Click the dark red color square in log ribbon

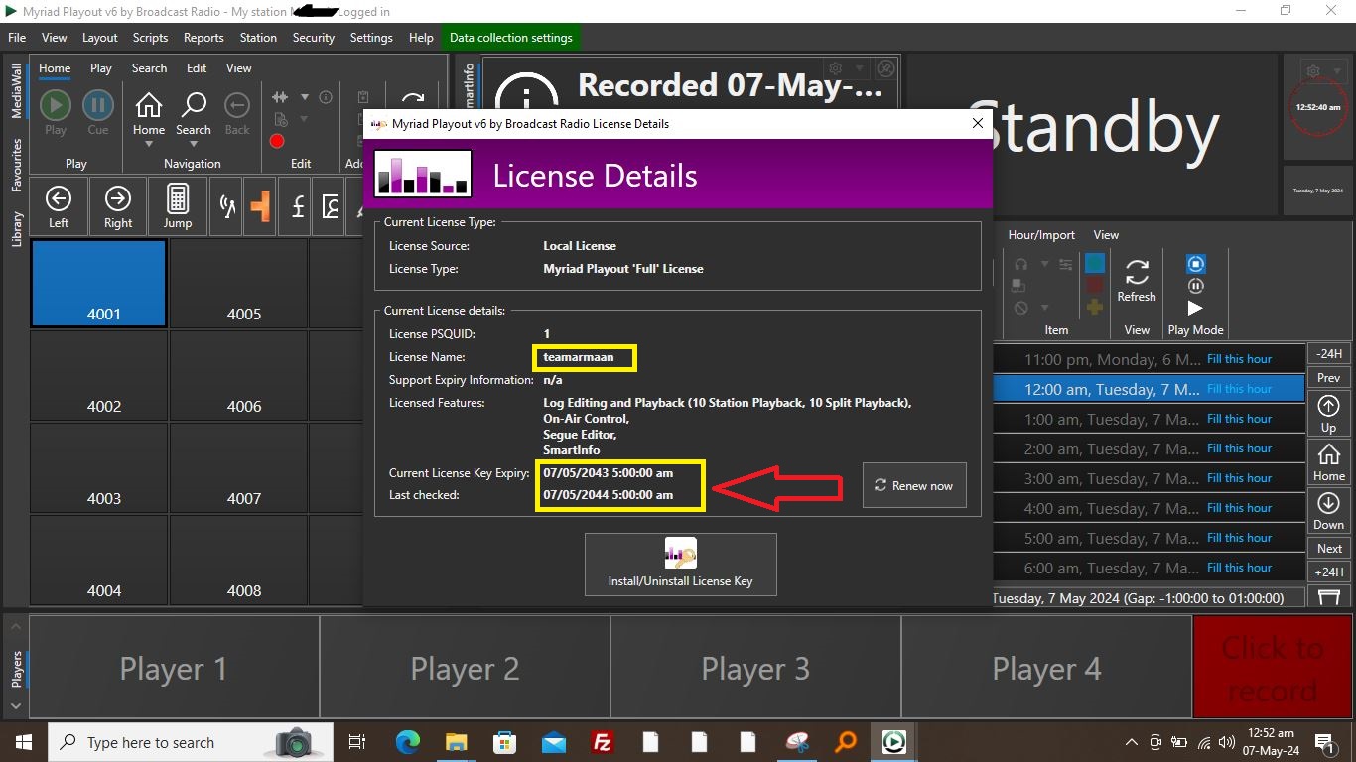click(1095, 286)
